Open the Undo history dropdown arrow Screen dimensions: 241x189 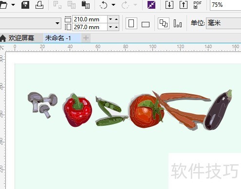point(113,5)
